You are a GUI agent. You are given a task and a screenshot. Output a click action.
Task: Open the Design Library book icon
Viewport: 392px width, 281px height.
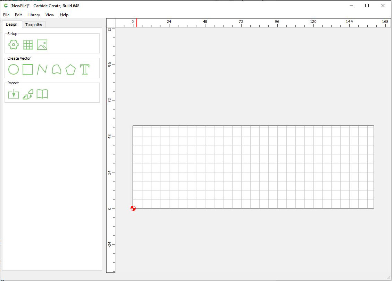(42, 94)
